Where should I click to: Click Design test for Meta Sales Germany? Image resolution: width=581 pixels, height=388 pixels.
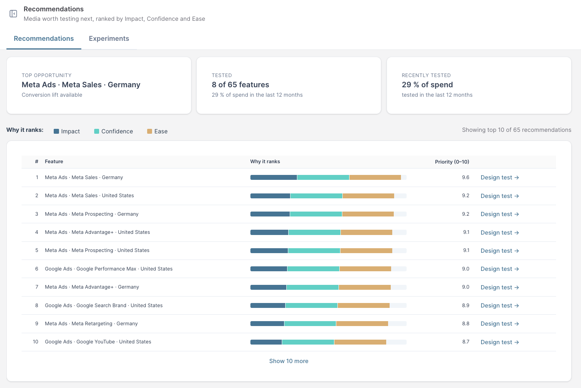(500, 178)
